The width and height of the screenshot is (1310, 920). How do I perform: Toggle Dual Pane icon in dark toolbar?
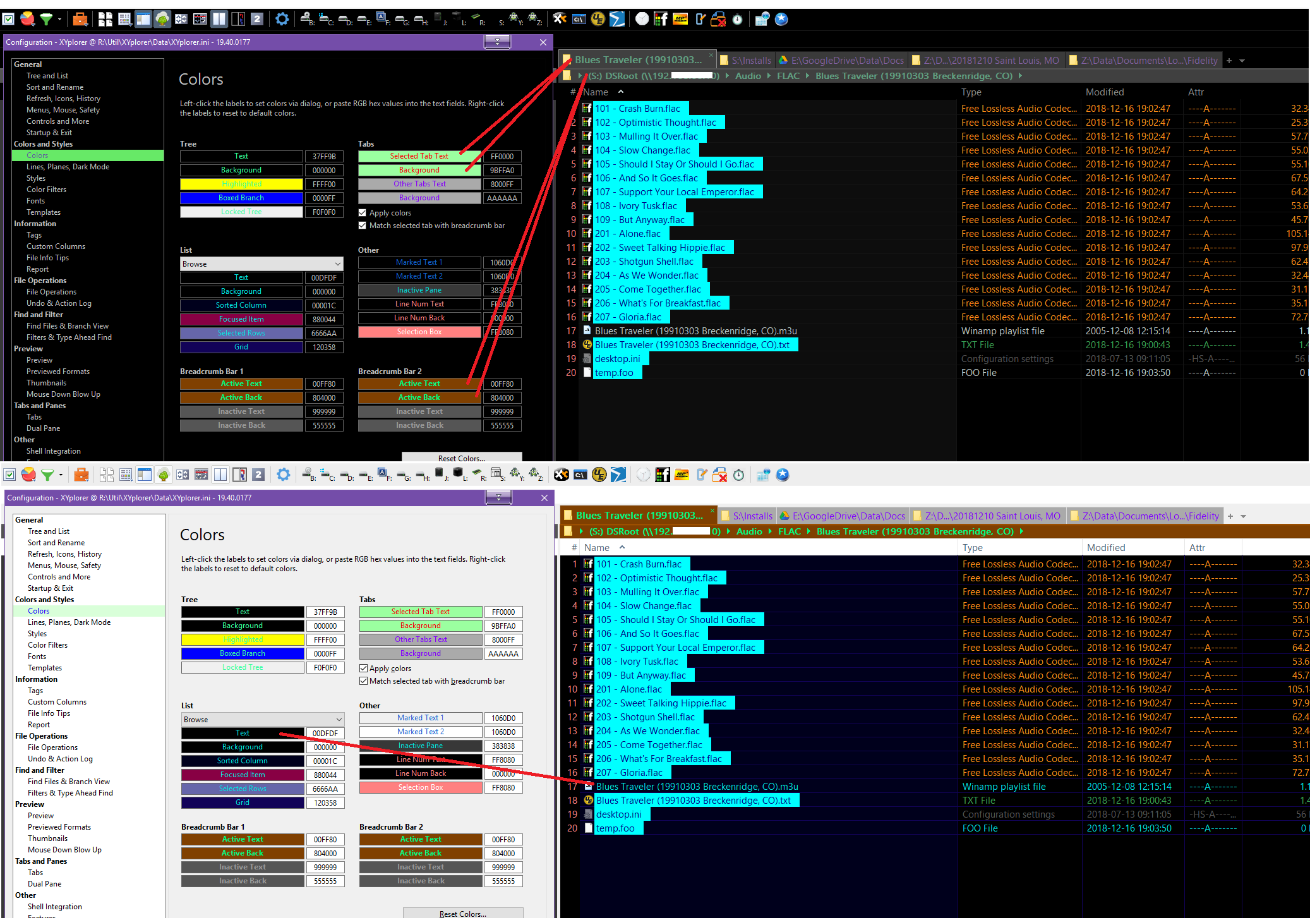click(x=219, y=19)
